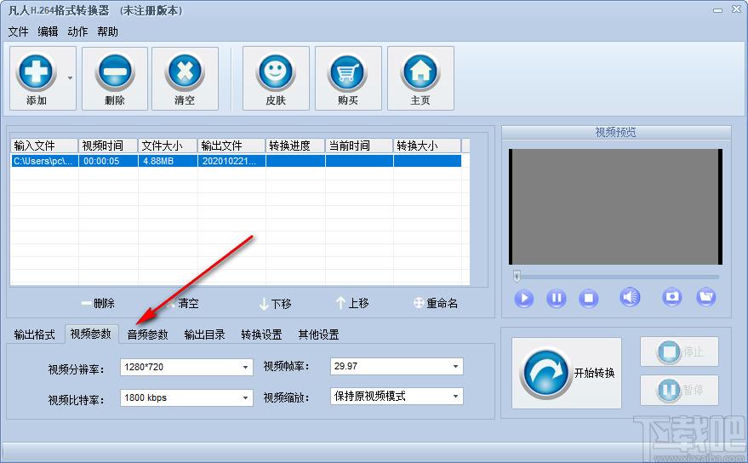The width and height of the screenshot is (748, 463).
Task: Click the 删除 button below the file list
Action: click(98, 303)
